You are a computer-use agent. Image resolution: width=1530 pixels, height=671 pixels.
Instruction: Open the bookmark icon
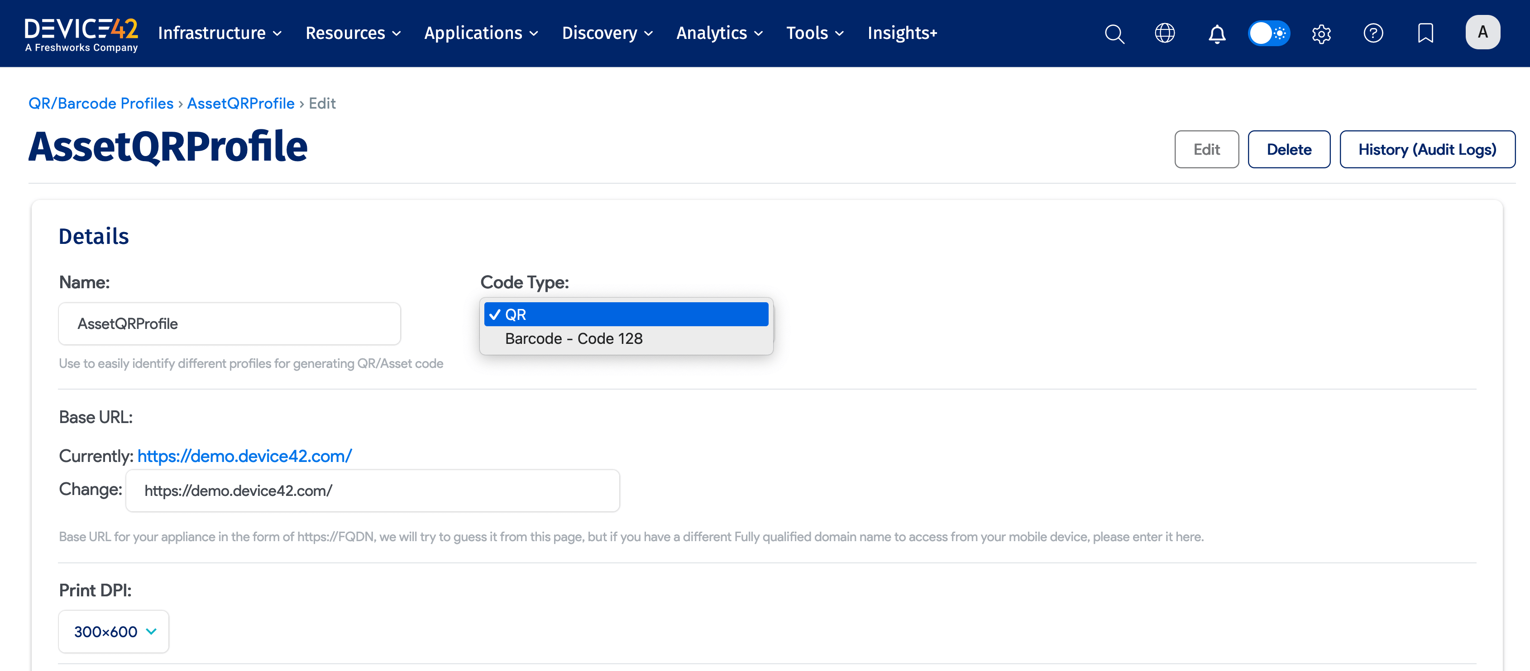coord(1425,33)
